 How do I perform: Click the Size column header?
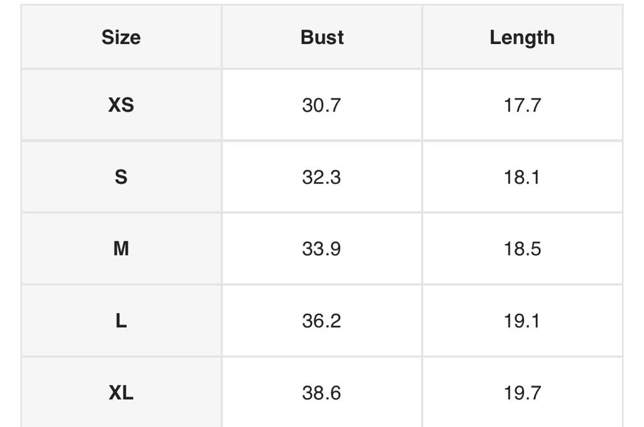[121, 38]
